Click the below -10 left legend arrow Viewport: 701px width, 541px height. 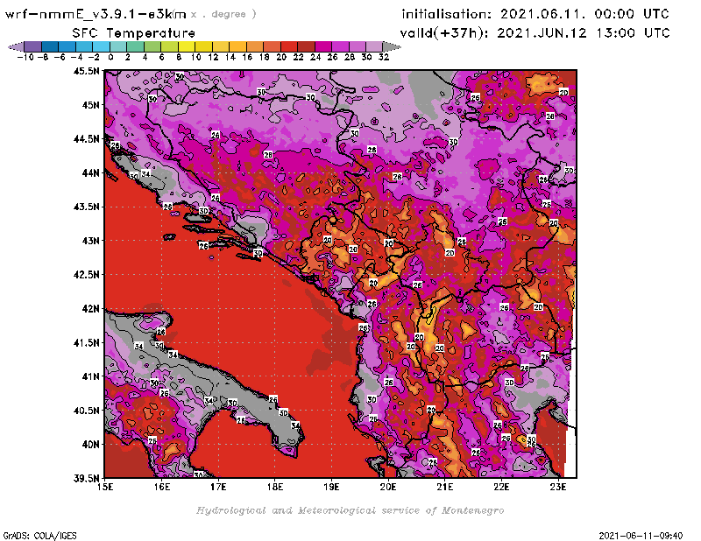(16, 46)
